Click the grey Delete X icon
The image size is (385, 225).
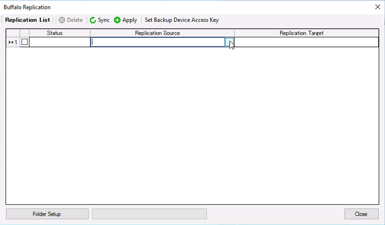pyautogui.click(x=62, y=20)
